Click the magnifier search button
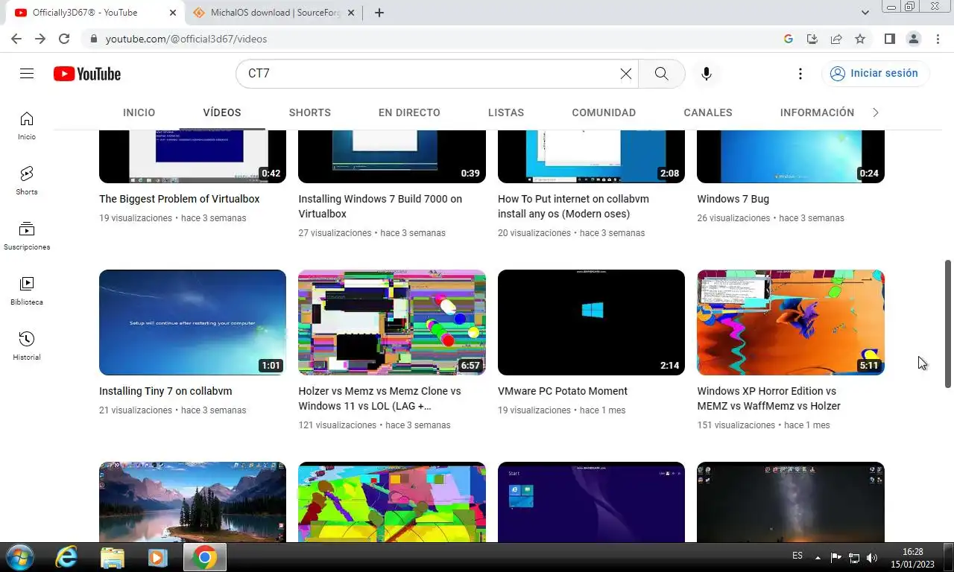This screenshot has height=572, width=954. (x=661, y=74)
